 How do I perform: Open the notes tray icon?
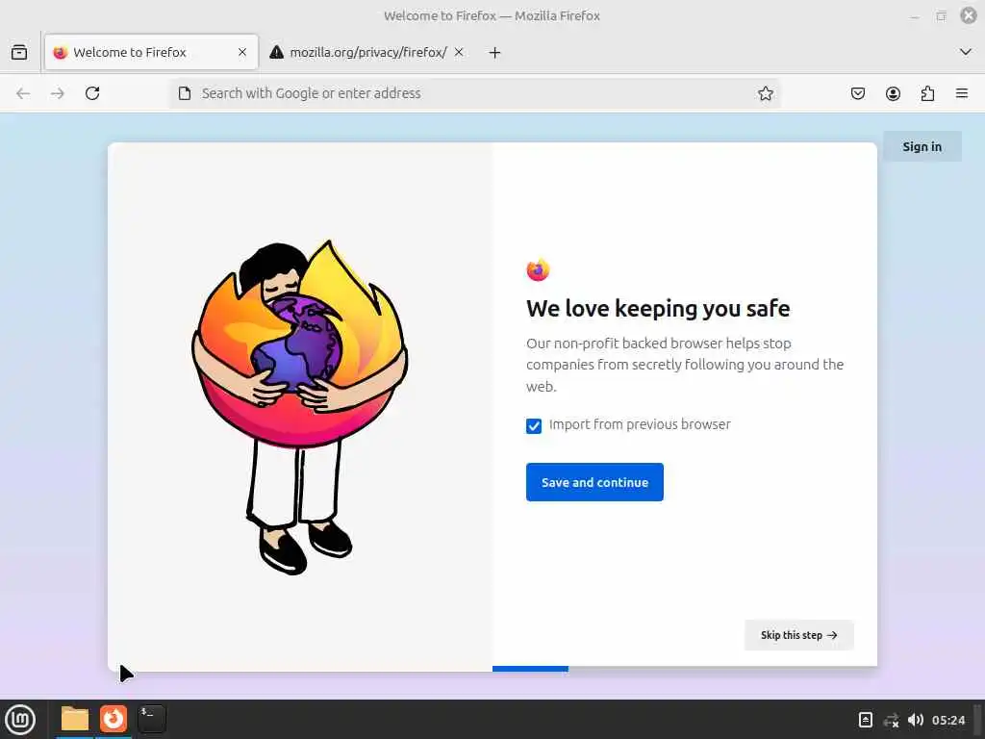click(865, 720)
